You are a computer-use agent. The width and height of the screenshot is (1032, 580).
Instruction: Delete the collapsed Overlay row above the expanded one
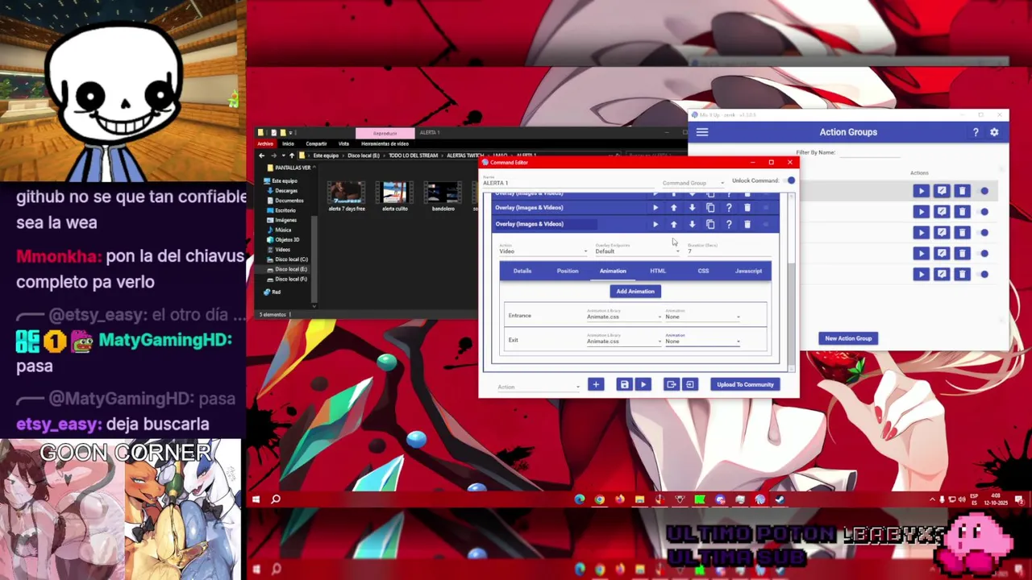tap(747, 208)
